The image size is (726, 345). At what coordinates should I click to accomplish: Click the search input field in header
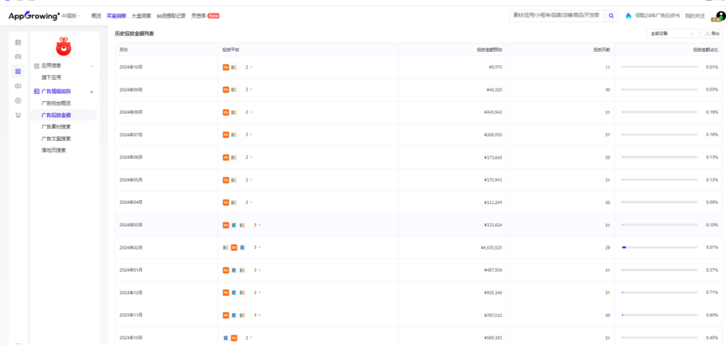tap(556, 15)
